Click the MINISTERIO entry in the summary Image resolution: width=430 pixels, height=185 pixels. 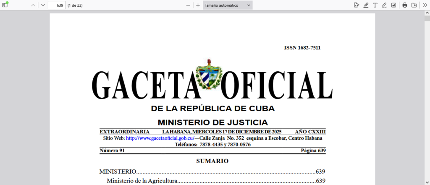coord(118,172)
